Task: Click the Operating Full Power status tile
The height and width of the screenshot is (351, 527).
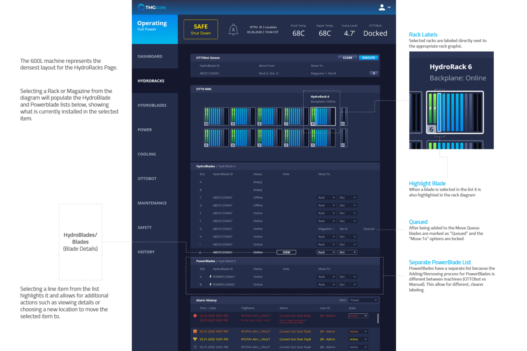Action: click(x=155, y=29)
